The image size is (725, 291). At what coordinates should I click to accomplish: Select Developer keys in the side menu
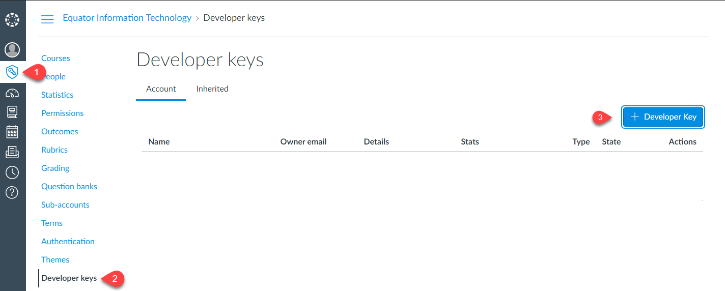[69, 278]
